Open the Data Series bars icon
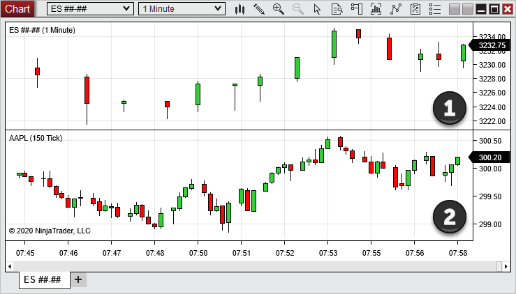 click(x=376, y=9)
